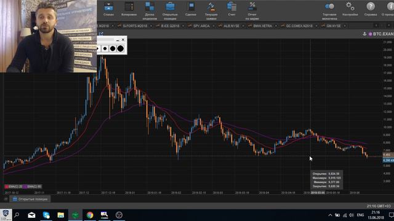The height and width of the screenshot is (221, 394).
Task: Open taskbar search magnifier
Action: [x=17, y=215]
